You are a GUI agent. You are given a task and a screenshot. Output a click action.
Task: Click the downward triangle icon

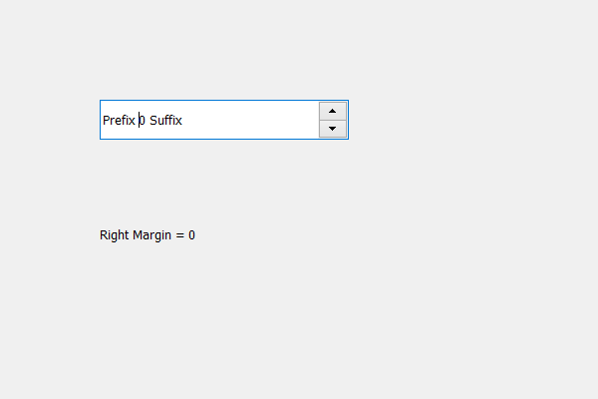point(332,129)
